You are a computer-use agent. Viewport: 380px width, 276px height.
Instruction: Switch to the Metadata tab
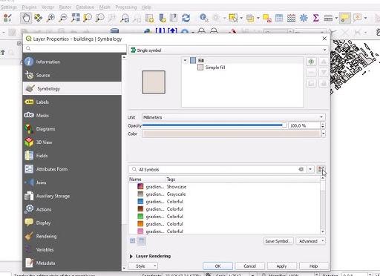tap(72, 263)
